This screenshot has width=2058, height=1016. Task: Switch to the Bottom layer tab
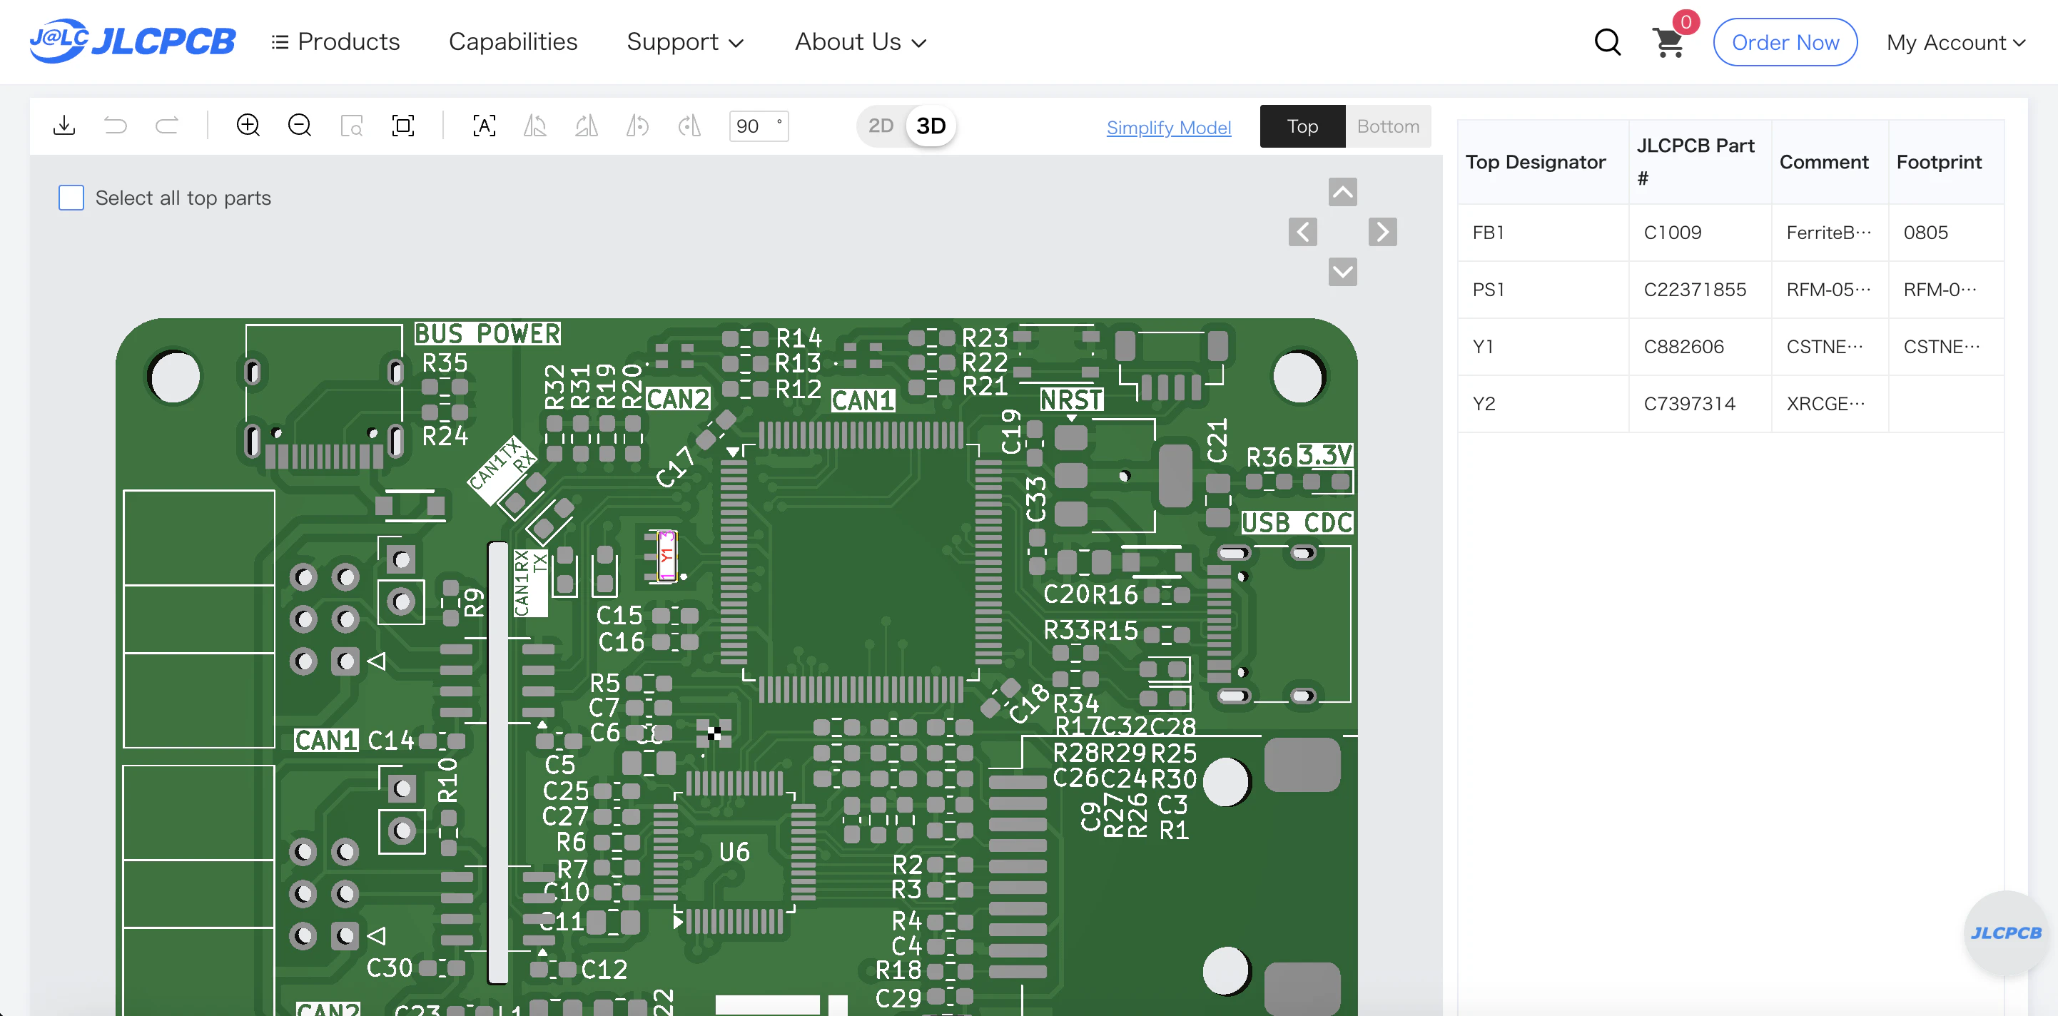point(1388,126)
